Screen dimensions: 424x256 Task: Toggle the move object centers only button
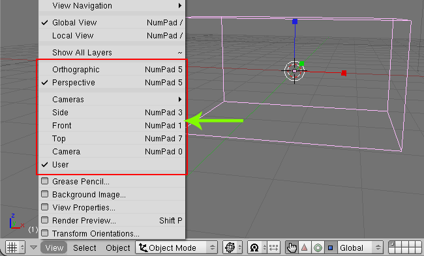point(274,248)
